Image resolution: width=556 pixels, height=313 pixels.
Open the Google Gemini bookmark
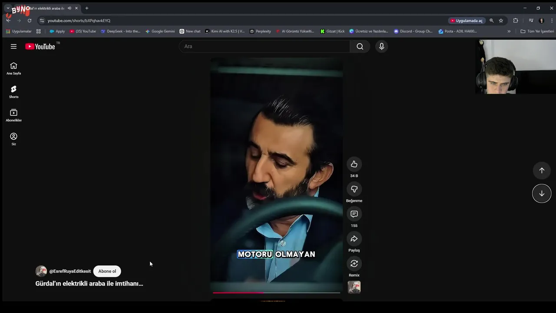pos(160,31)
